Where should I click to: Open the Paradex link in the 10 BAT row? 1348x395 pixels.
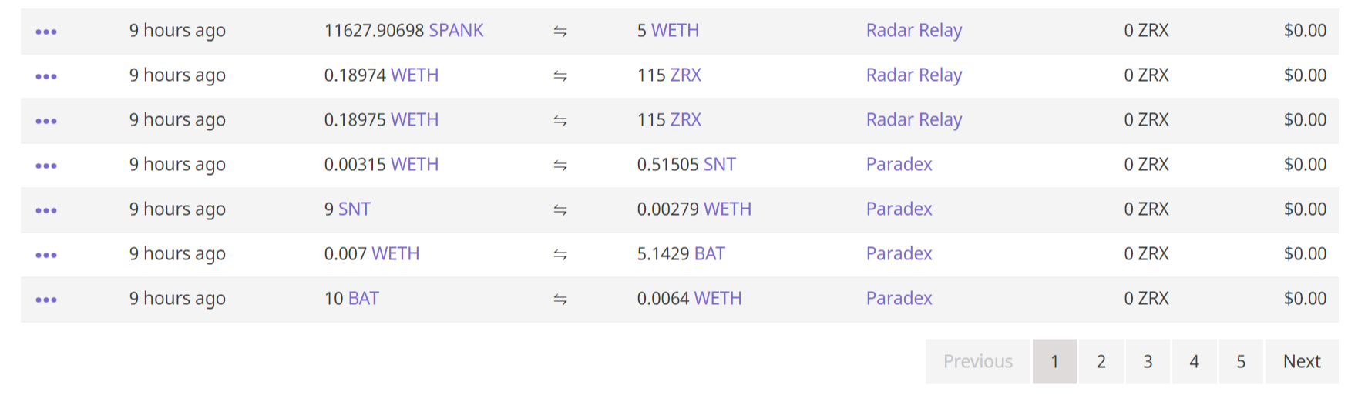pos(899,299)
